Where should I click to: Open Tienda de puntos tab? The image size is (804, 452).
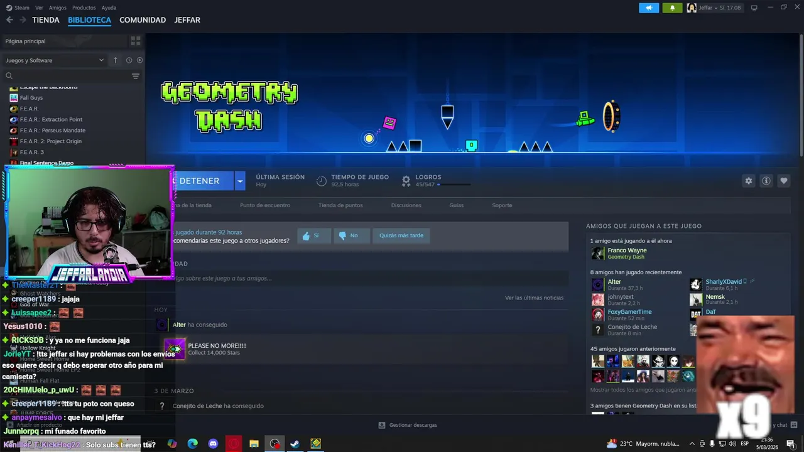coord(340,205)
